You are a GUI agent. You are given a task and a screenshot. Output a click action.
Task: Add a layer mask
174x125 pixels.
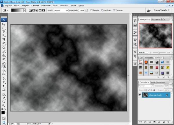[150, 122]
